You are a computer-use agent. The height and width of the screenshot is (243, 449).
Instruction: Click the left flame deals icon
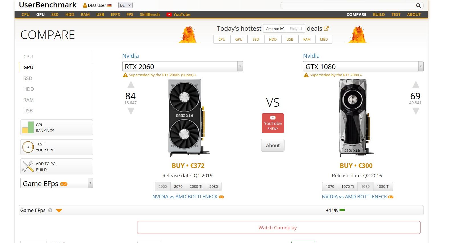point(188,34)
